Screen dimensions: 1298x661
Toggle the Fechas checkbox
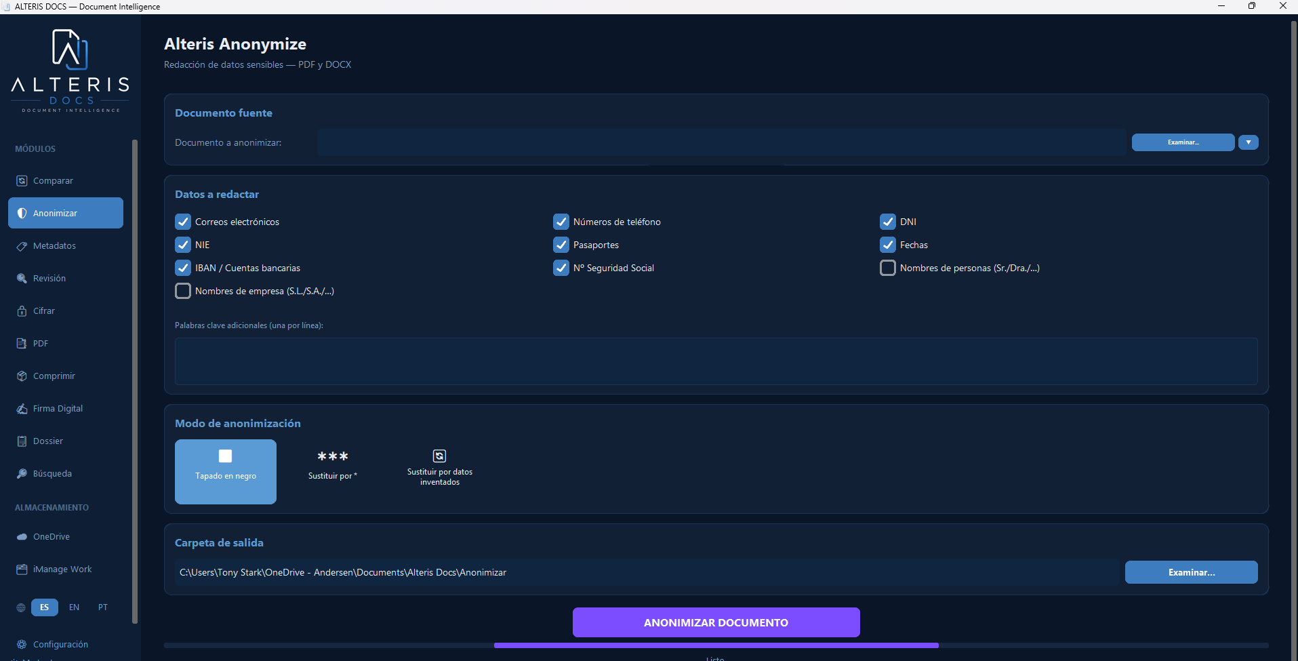(888, 245)
